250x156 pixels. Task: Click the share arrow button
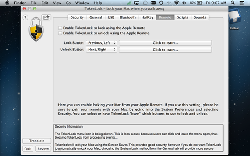click(46, 17)
